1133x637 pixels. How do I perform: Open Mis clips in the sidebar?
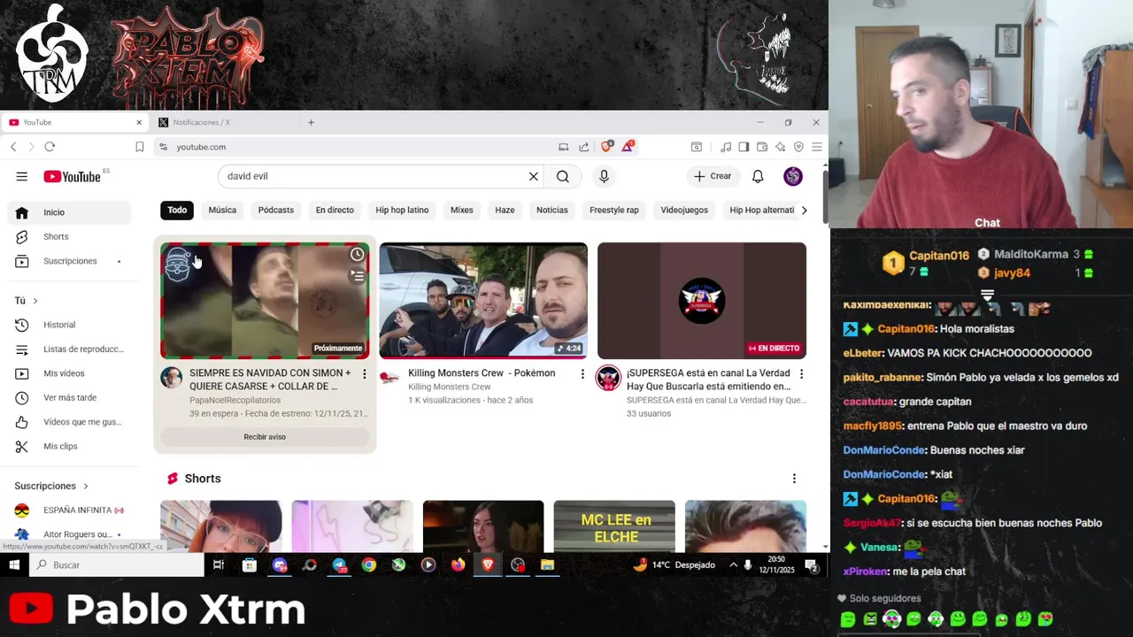tap(69, 446)
